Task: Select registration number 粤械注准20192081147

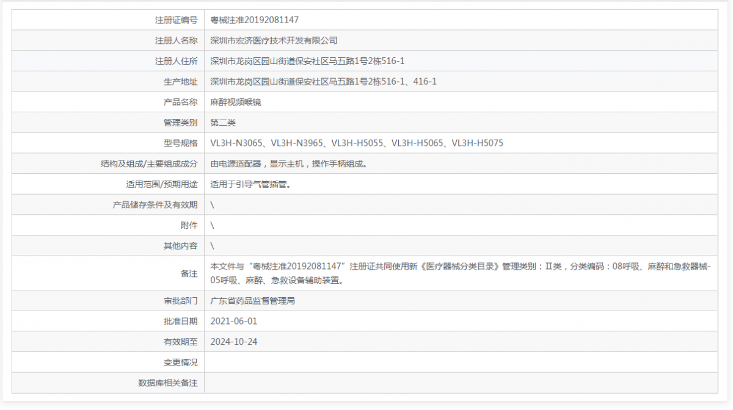Action: [255, 20]
